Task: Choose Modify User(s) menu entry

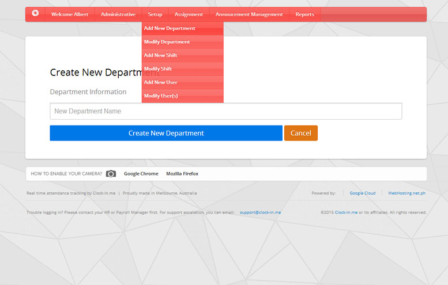Action: click(x=183, y=96)
